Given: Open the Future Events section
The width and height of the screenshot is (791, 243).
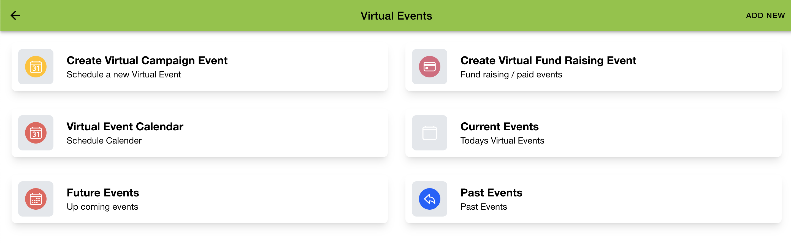Looking at the screenshot, I should pos(103,193).
